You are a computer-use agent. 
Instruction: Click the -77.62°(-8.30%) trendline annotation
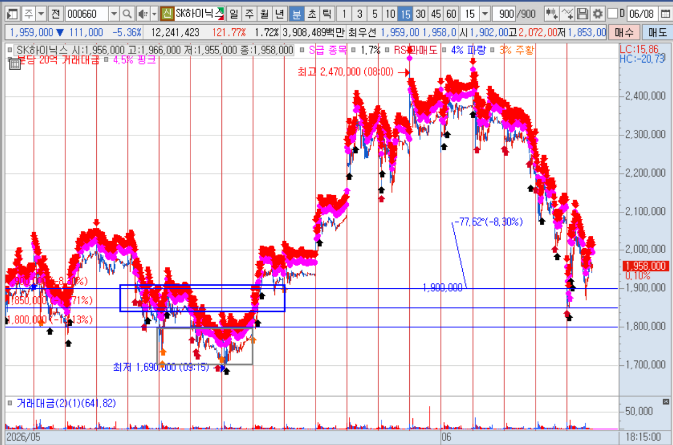point(488,222)
